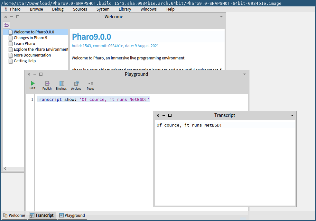Maximize the Transcript window
316x221 pixels.
click(170, 115)
